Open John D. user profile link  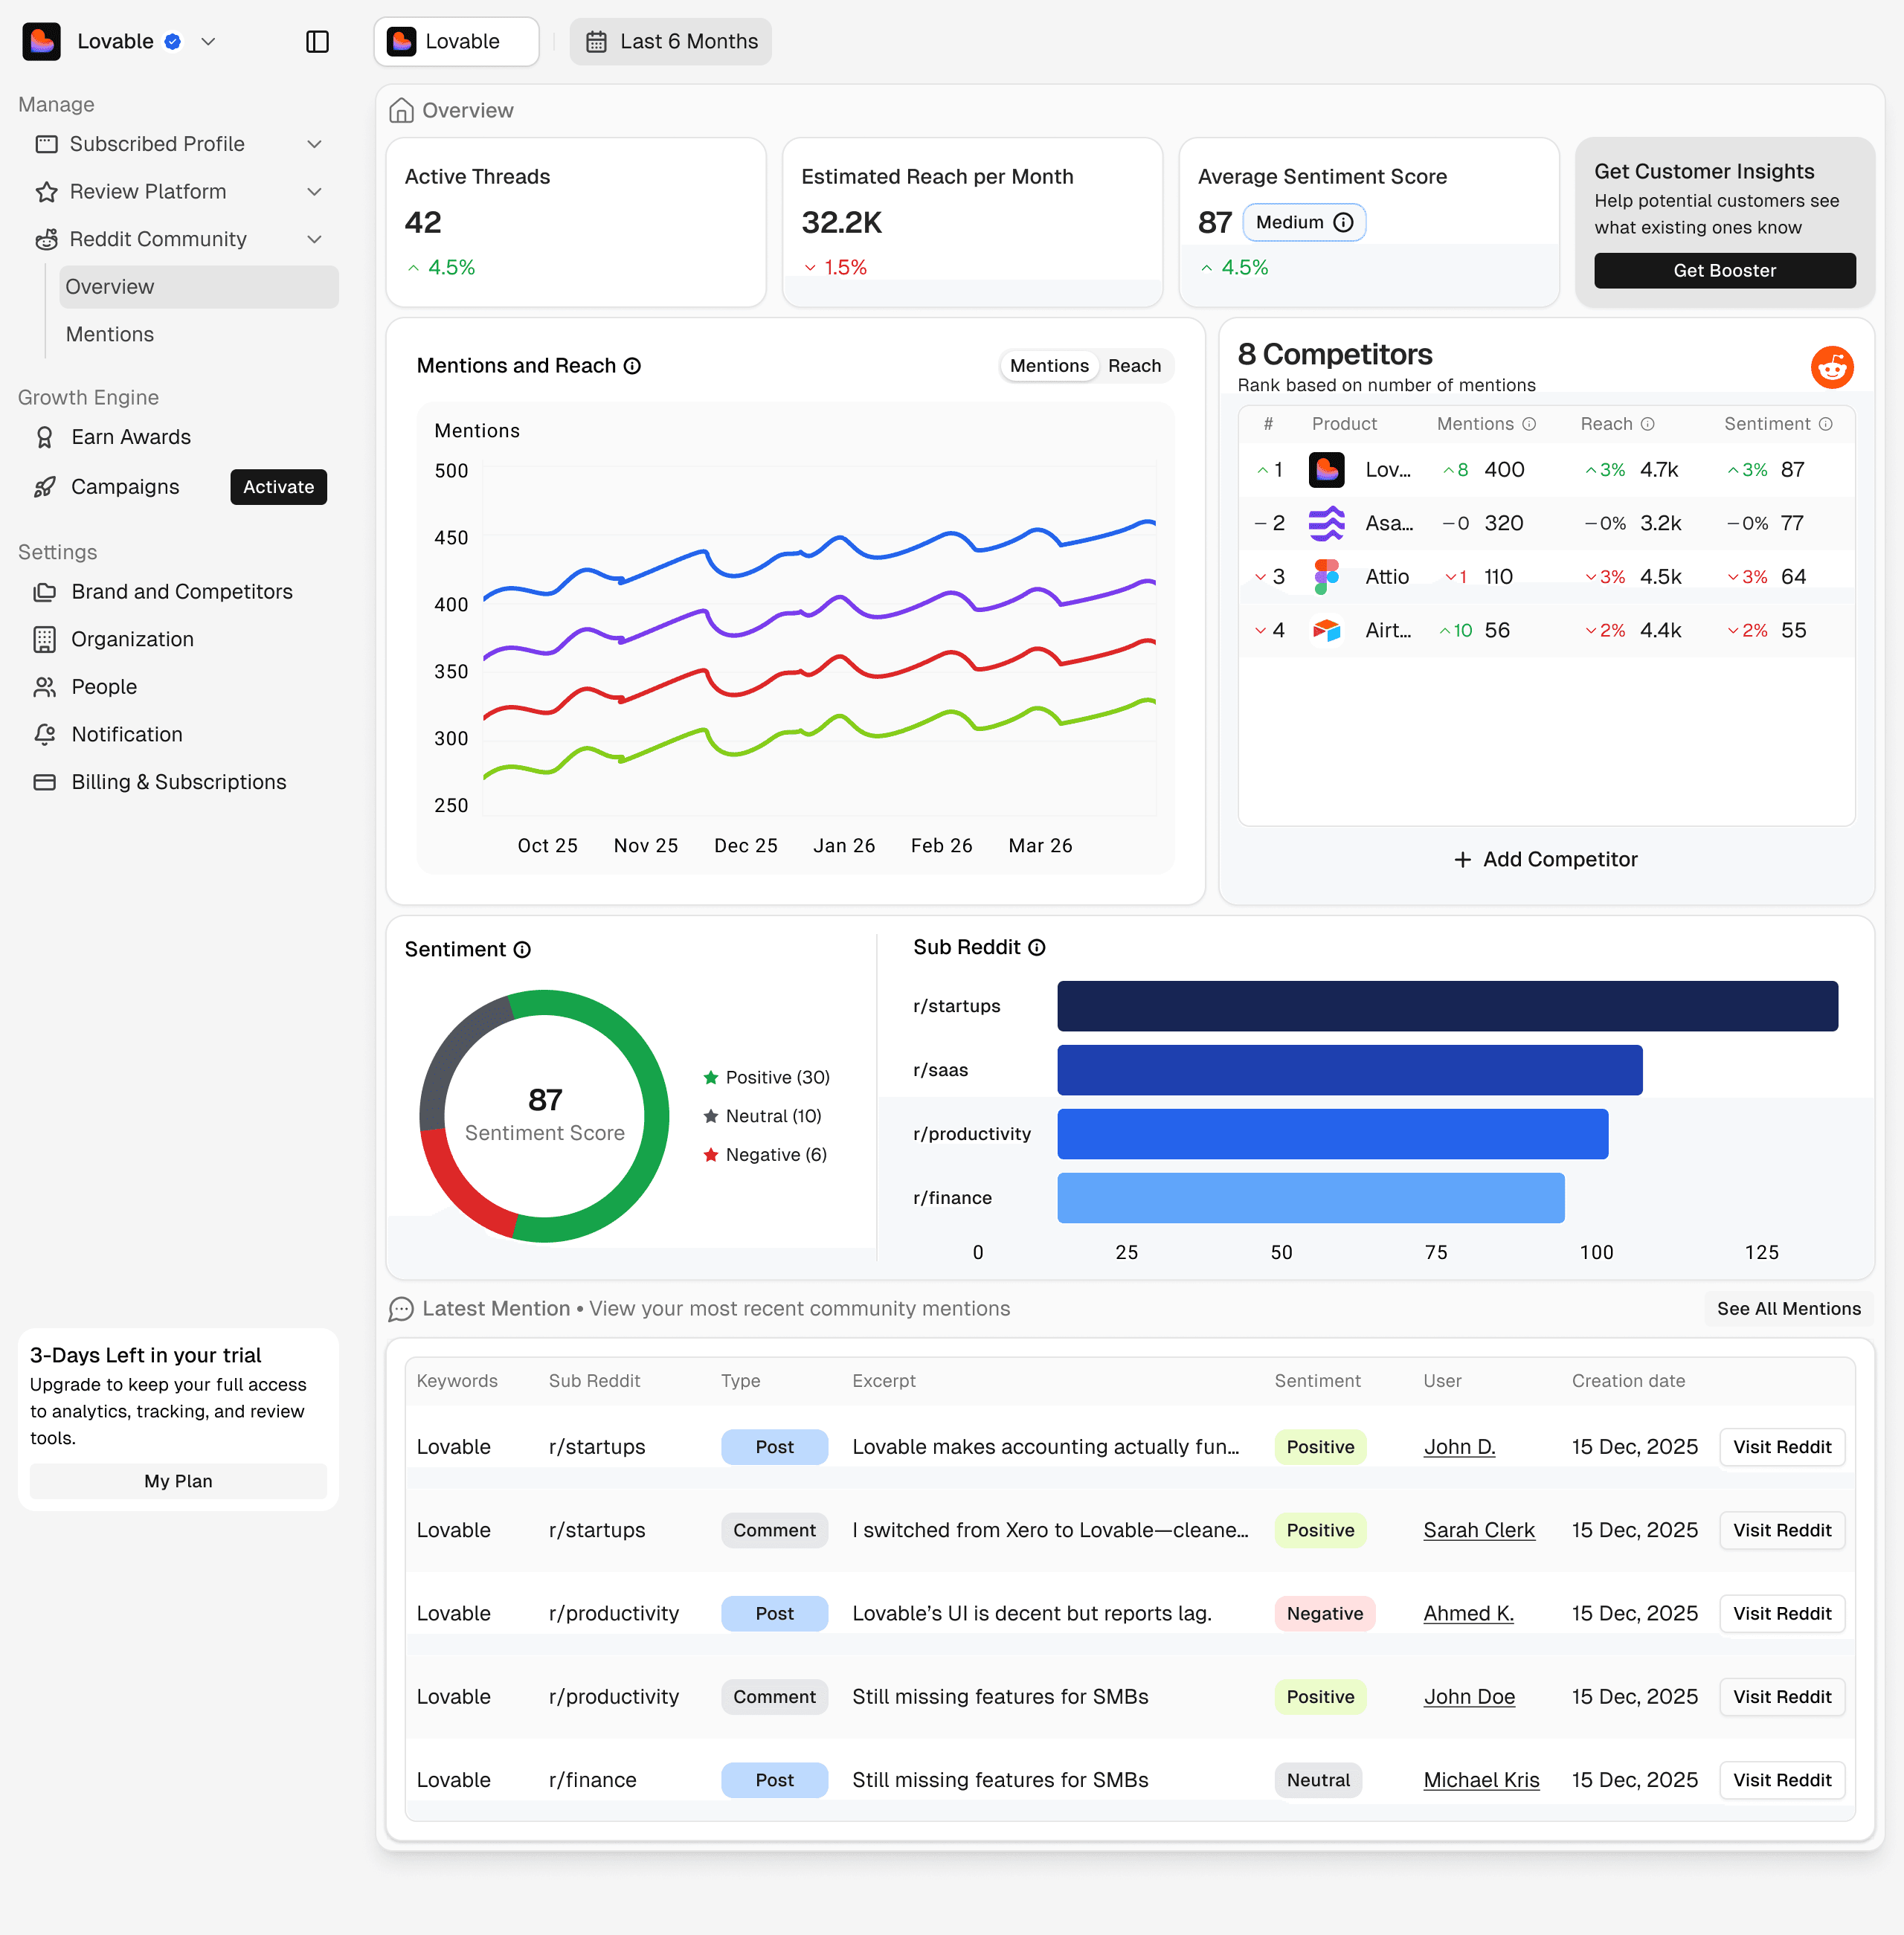tap(1459, 1447)
